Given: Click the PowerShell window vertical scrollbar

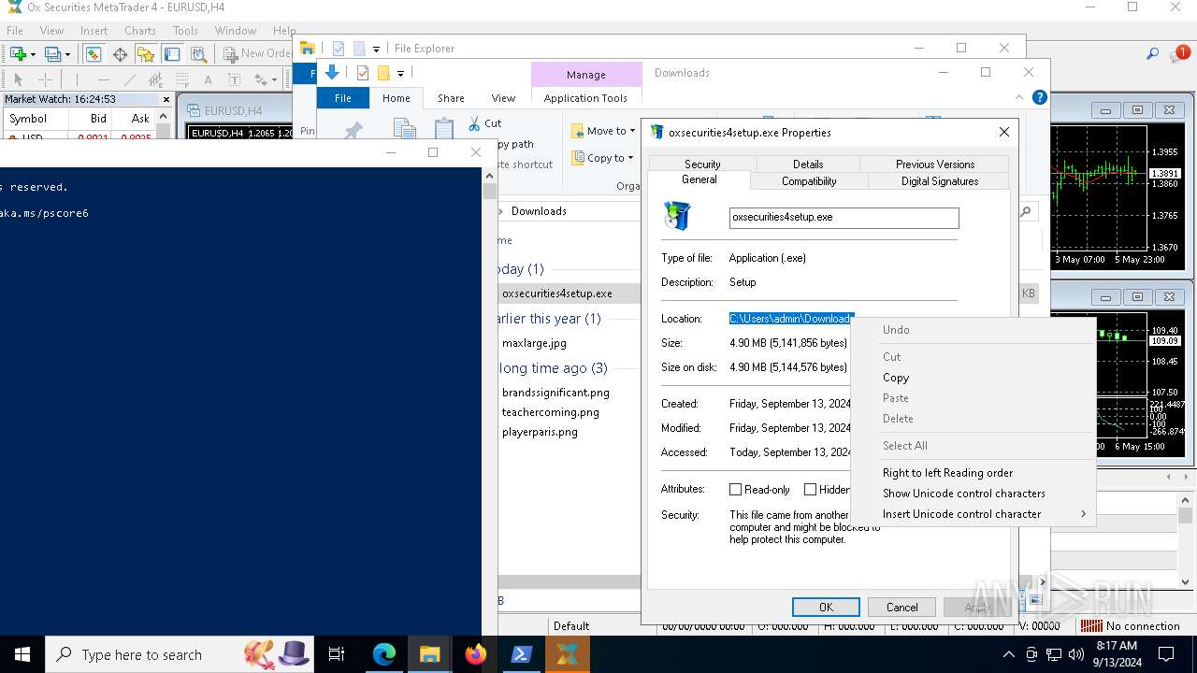Looking at the screenshot, I should 489,402.
